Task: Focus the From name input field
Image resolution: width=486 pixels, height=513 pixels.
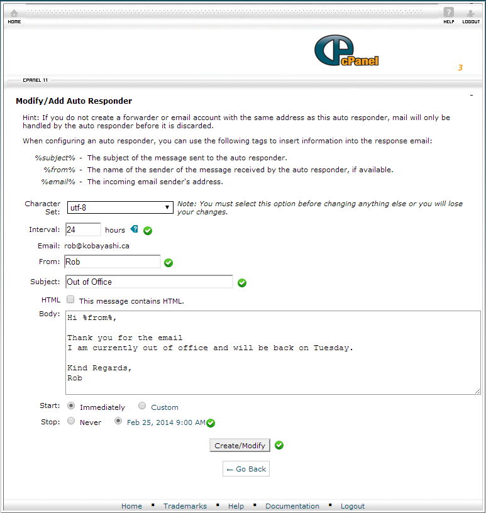Action: pyautogui.click(x=113, y=262)
